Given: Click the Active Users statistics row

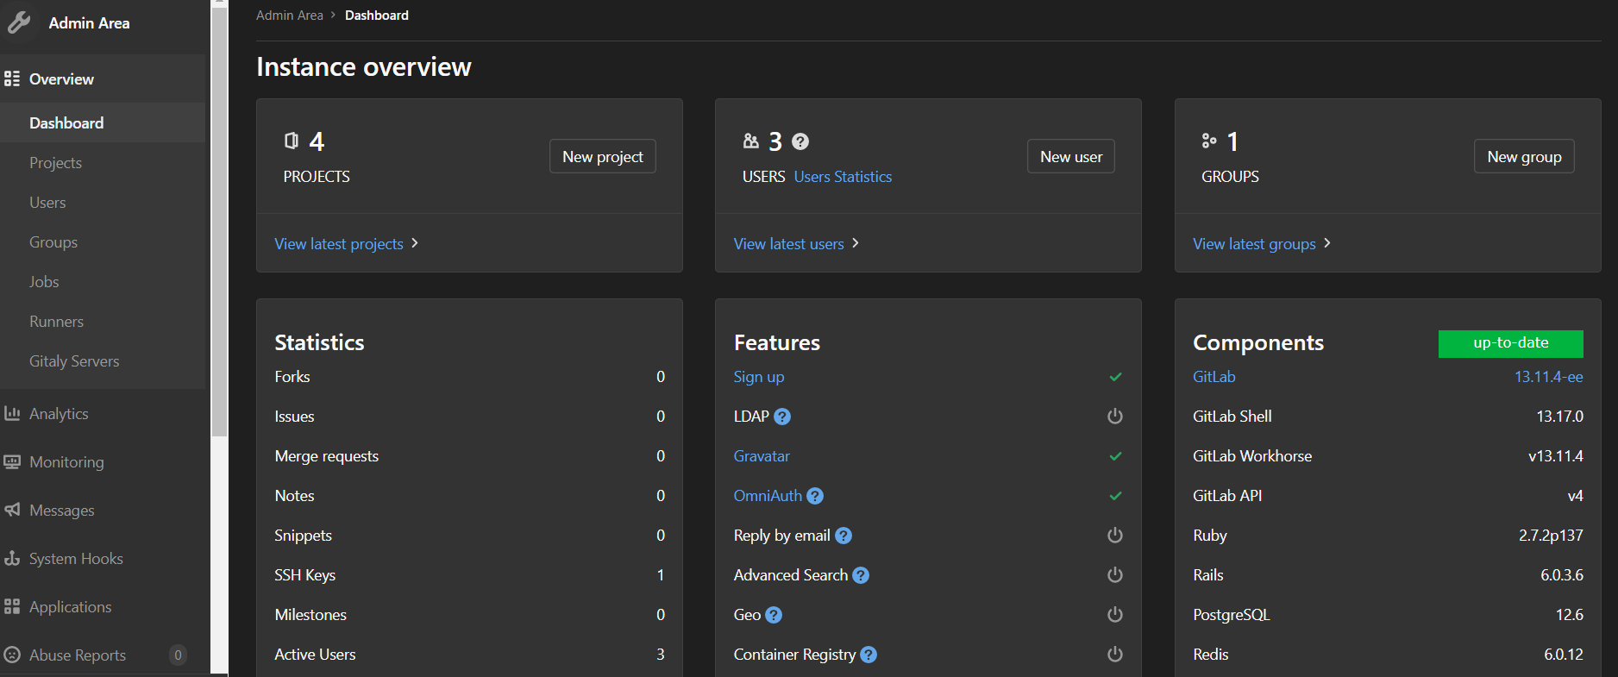Looking at the screenshot, I should [x=469, y=655].
